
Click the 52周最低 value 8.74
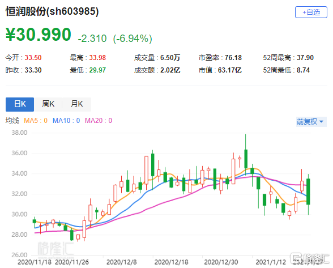[304, 70]
